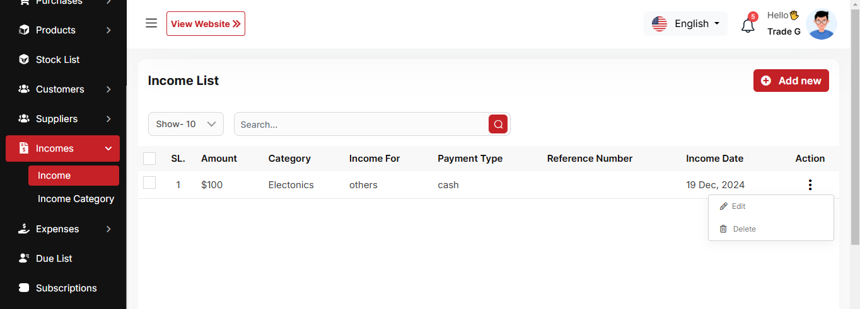Click the View Website button
The height and width of the screenshot is (309, 860).
click(206, 24)
